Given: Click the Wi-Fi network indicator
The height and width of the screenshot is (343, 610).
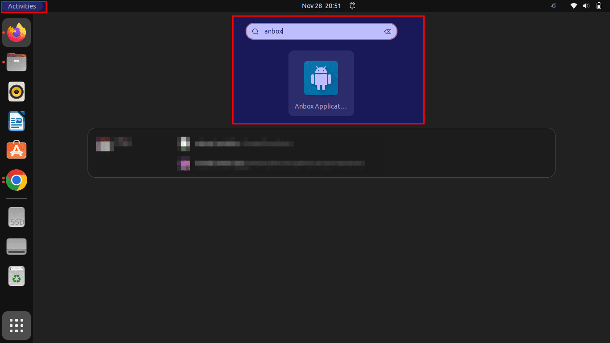Looking at the screenshot, I should (x=574, y=6).
